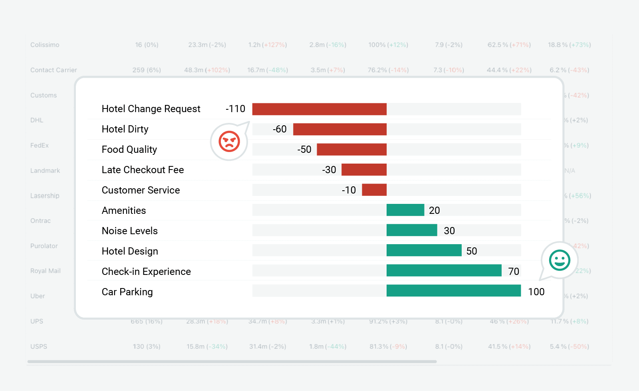Click the green smiley face icon
This screenshot has height=391, width=639.
560,260
